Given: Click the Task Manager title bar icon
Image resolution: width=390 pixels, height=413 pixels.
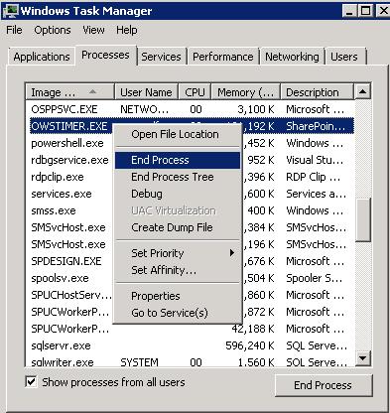Looking at the screenshot, I should (10, 11).
